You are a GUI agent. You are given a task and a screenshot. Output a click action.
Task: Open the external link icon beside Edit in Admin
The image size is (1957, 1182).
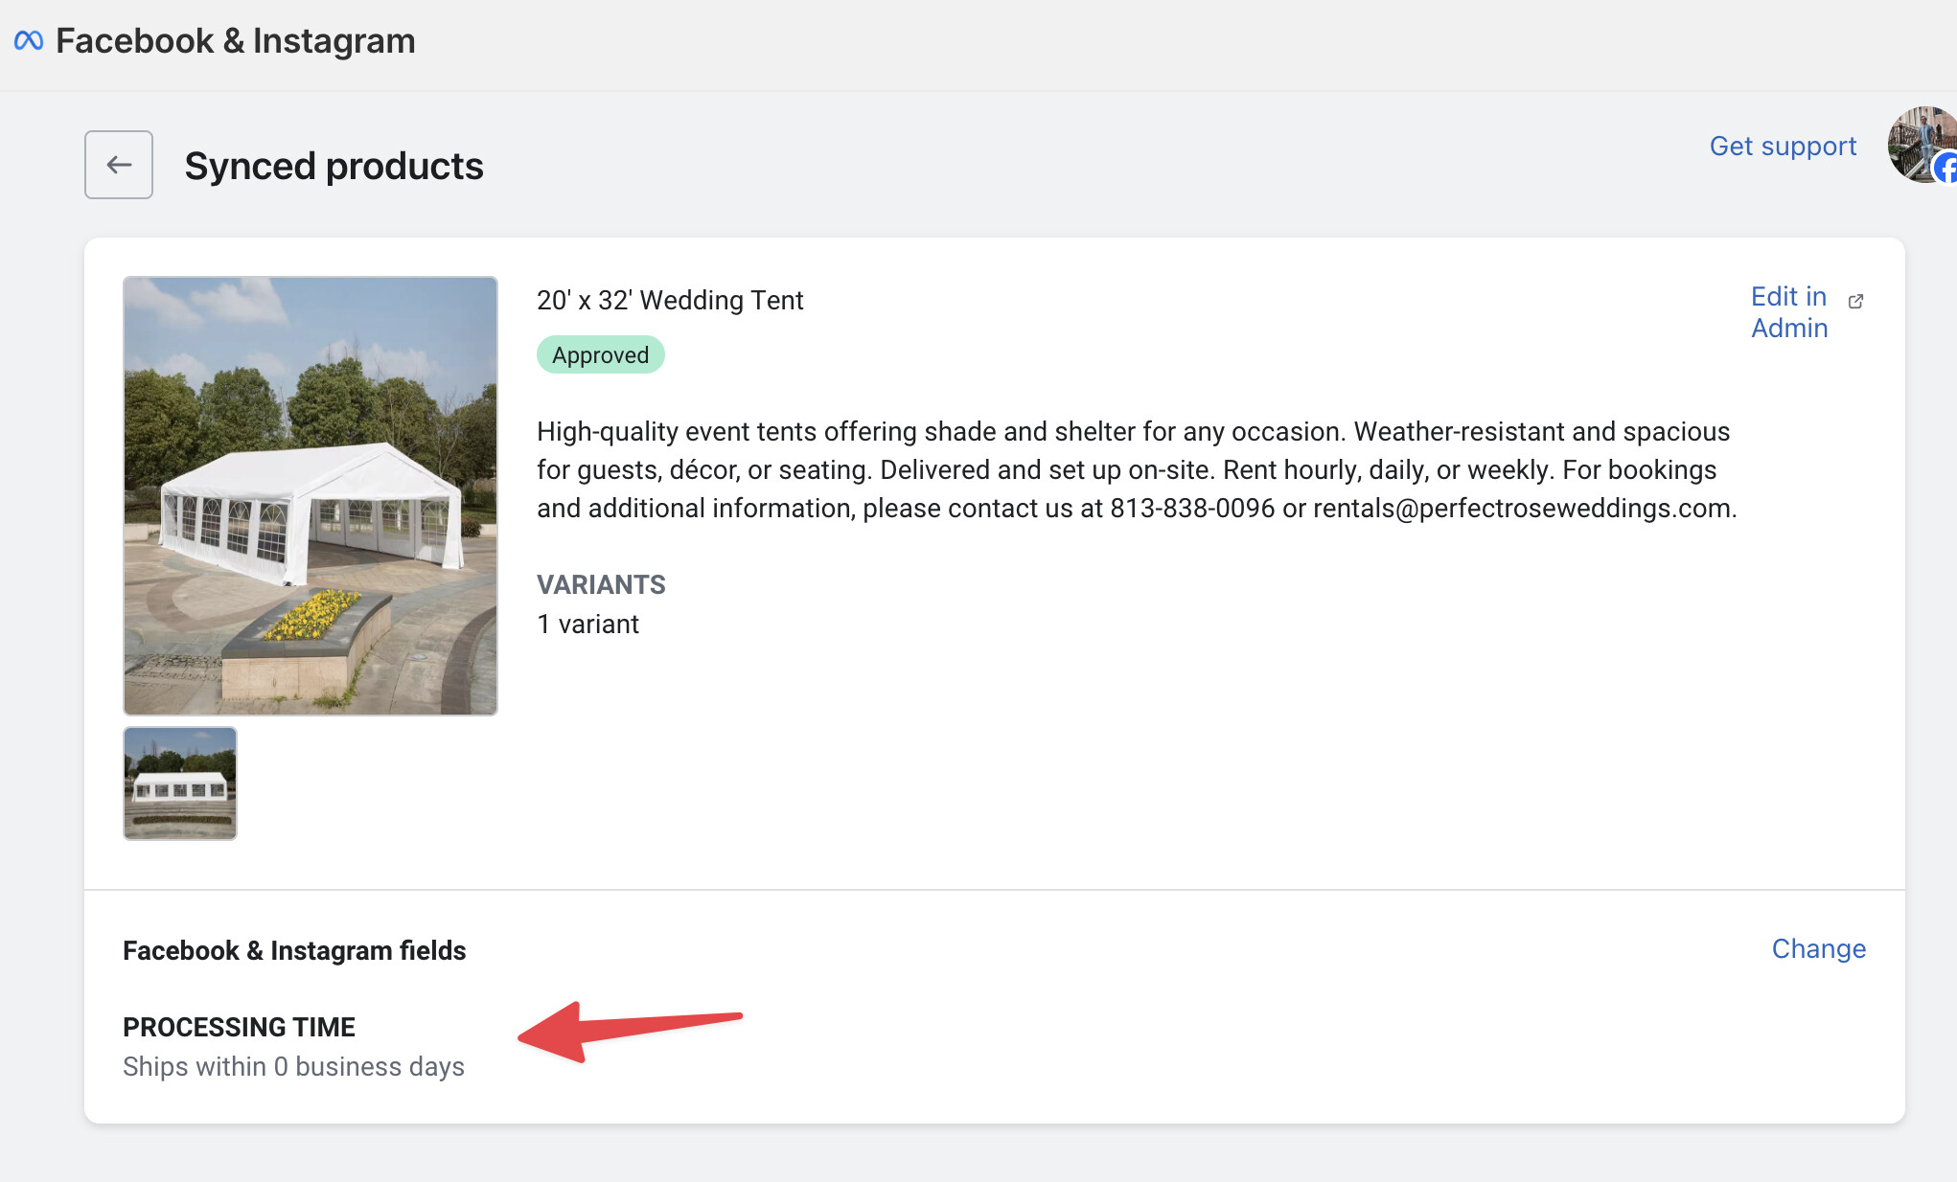click(1855, 301)
